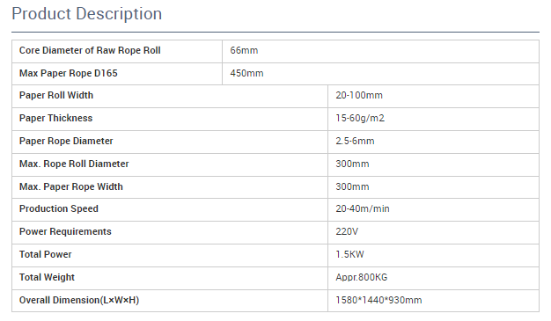The width and height of the screenshot is (551, 321).
Task: Select the Power Requirements label
Action: [65, 232]
